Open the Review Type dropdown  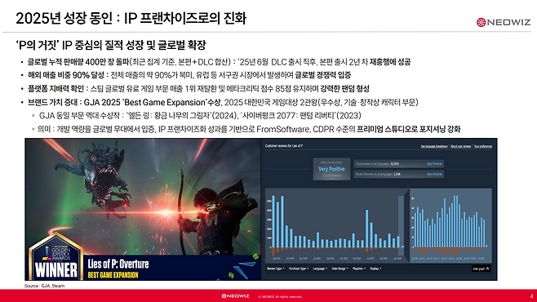(276, 269)
